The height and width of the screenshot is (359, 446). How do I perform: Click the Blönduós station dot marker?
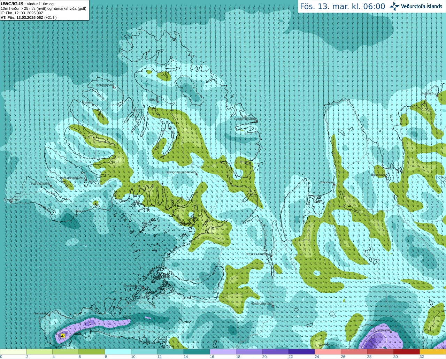point(334,184)
